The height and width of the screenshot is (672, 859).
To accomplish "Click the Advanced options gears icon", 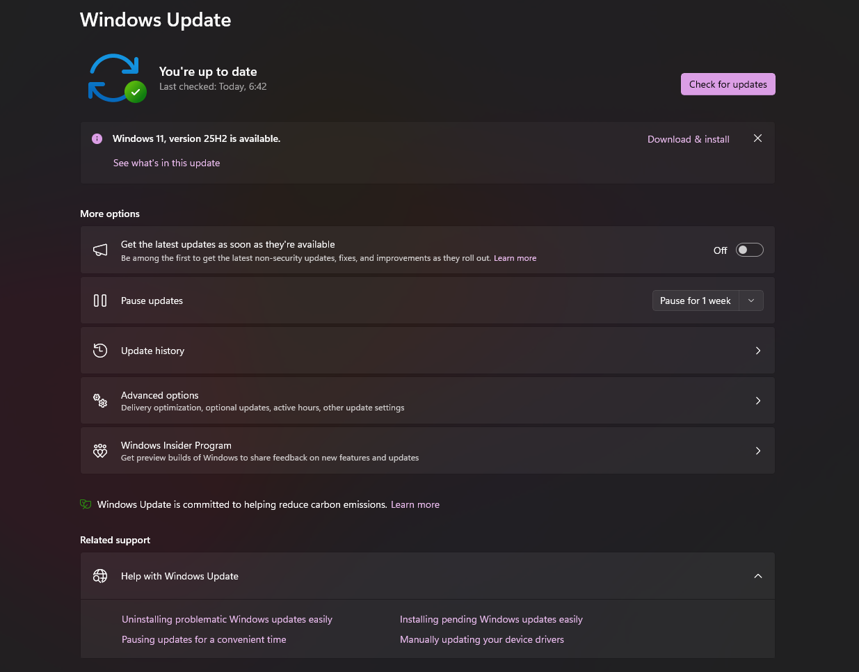I will click(100, 401).
